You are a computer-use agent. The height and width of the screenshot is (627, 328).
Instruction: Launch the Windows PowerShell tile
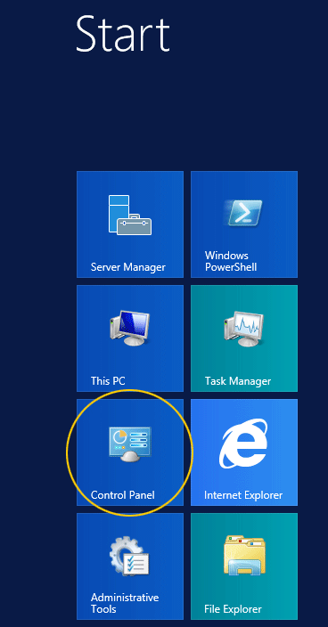point(244,224)
